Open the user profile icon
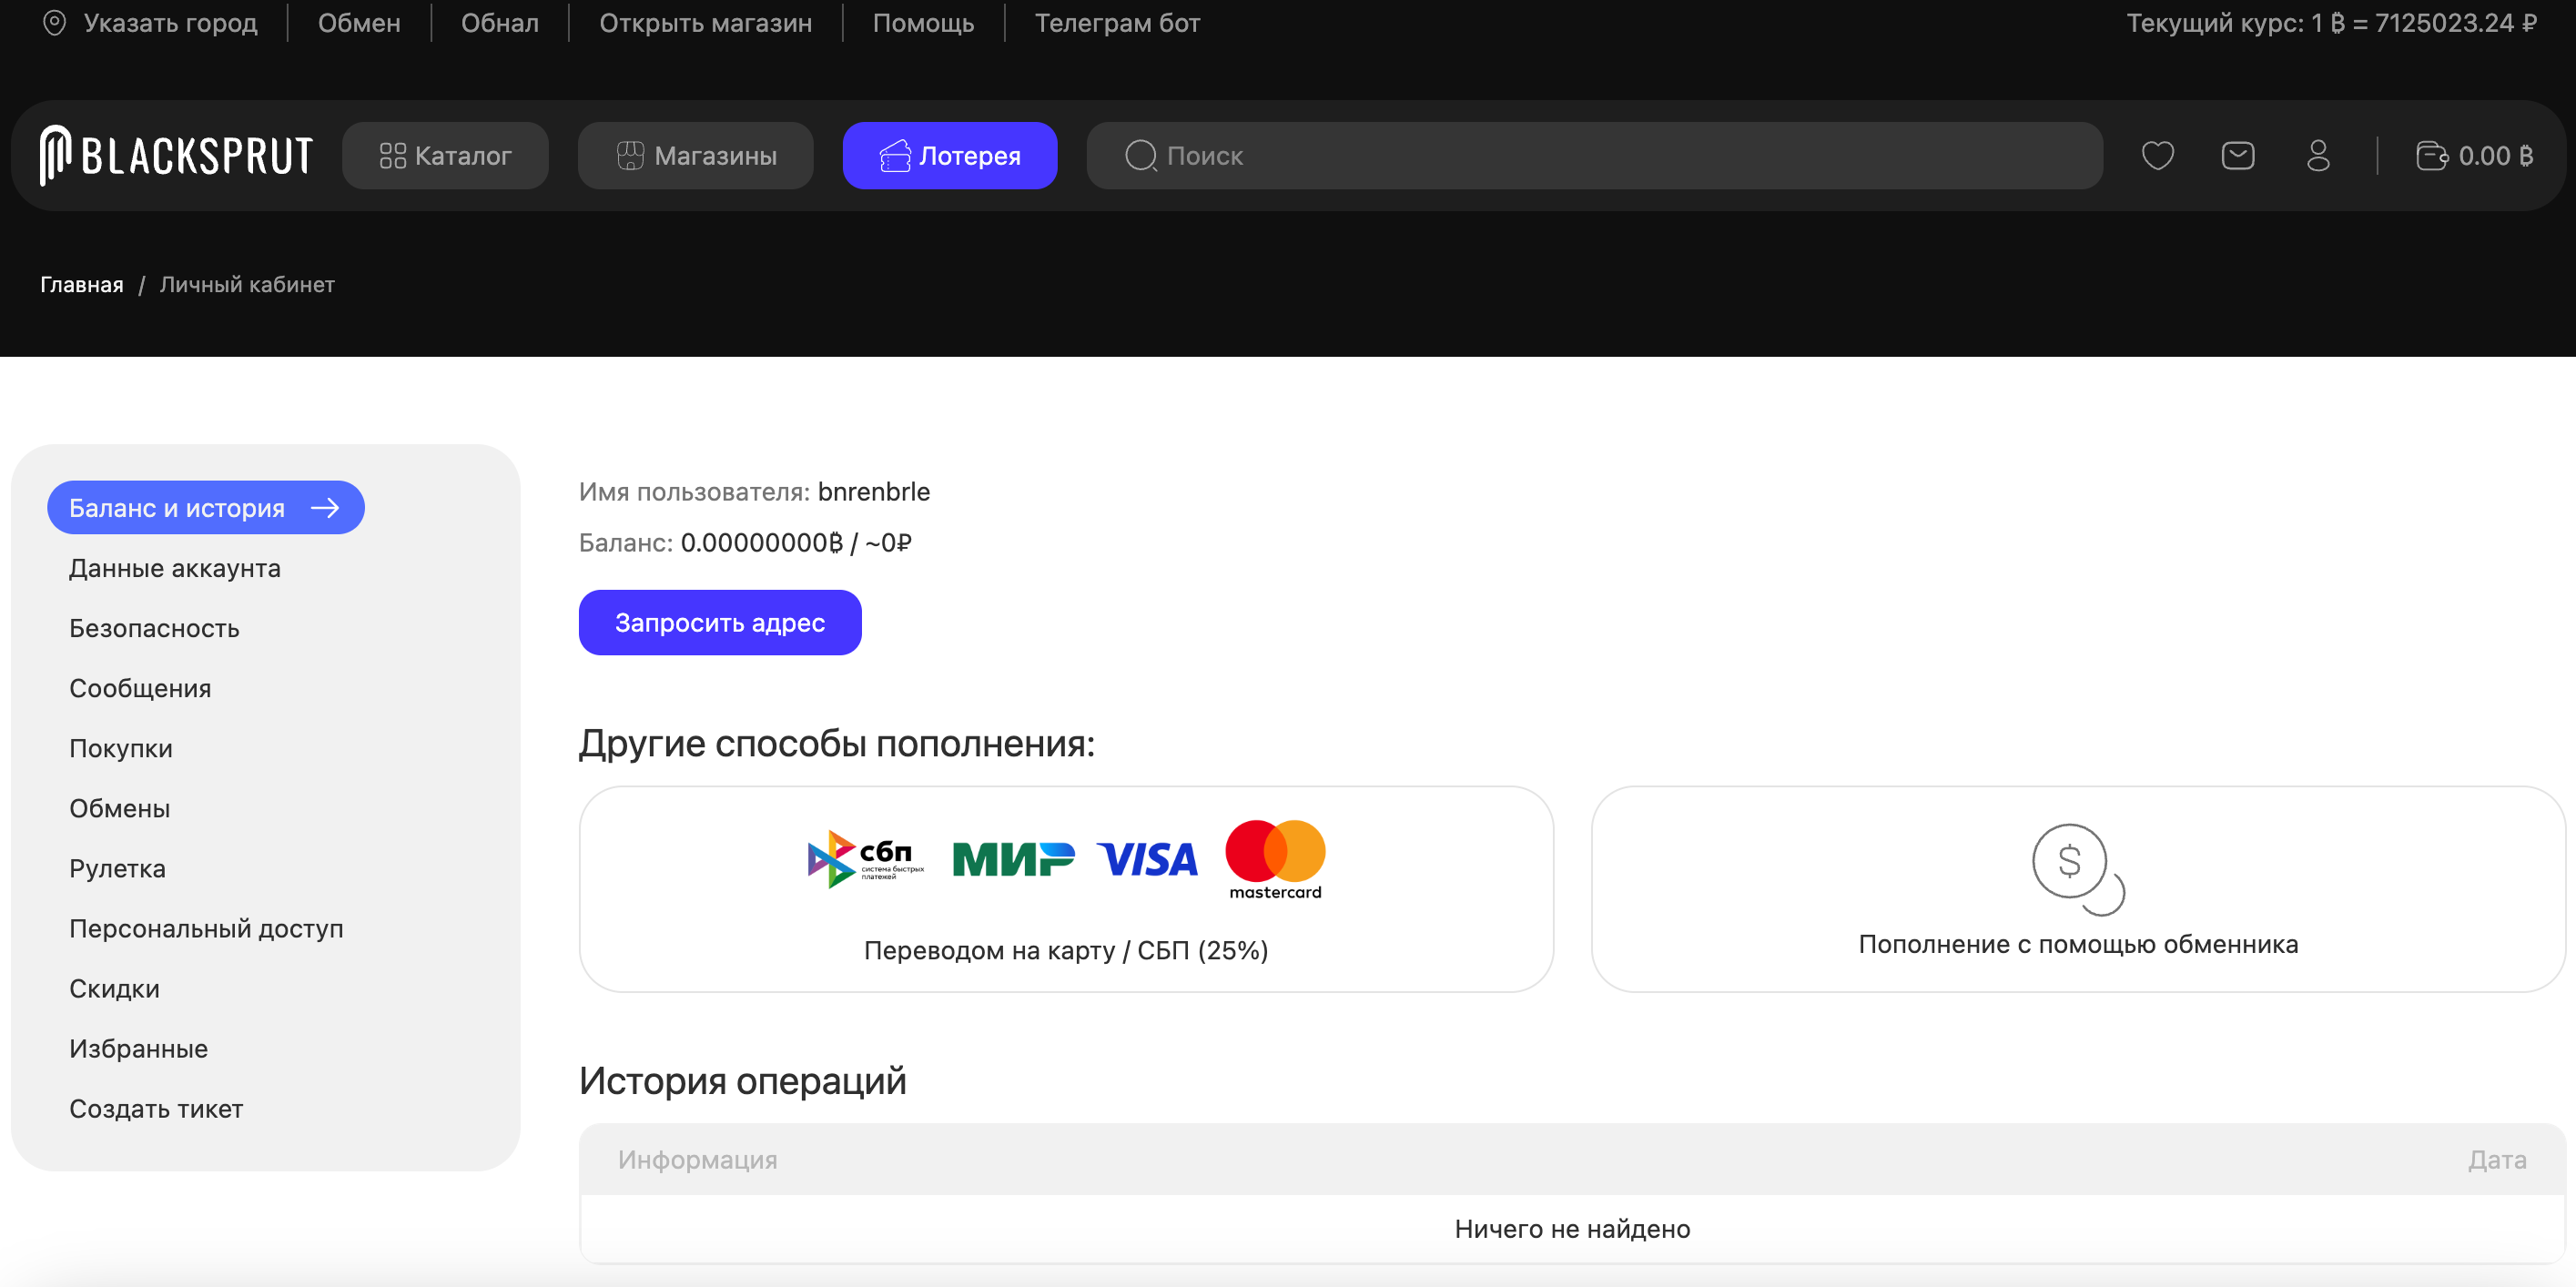Screen dimensions: 2576x1287 coord(2319,155)
